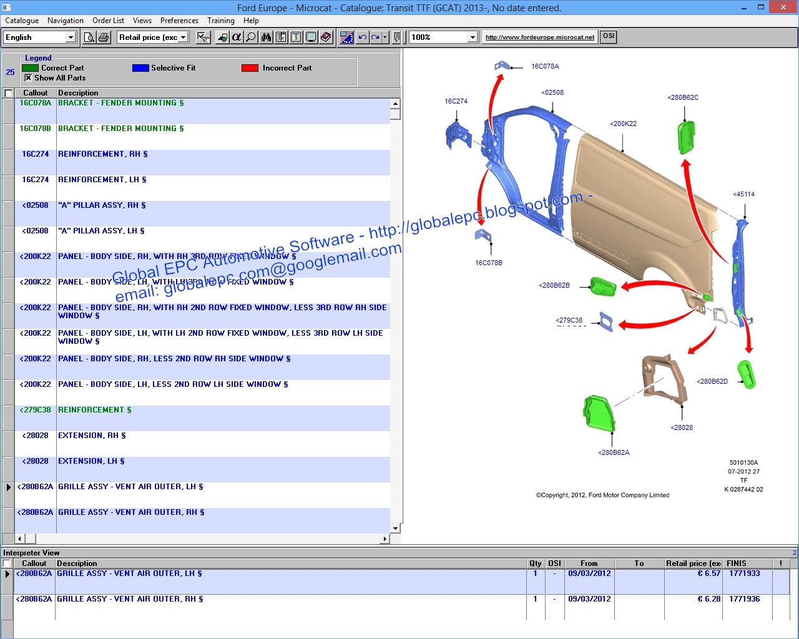Select Grille Assy Vent Air Outer, RH in parts list
Viewport: 799px width, 639px height.
(x=202, y=520)
